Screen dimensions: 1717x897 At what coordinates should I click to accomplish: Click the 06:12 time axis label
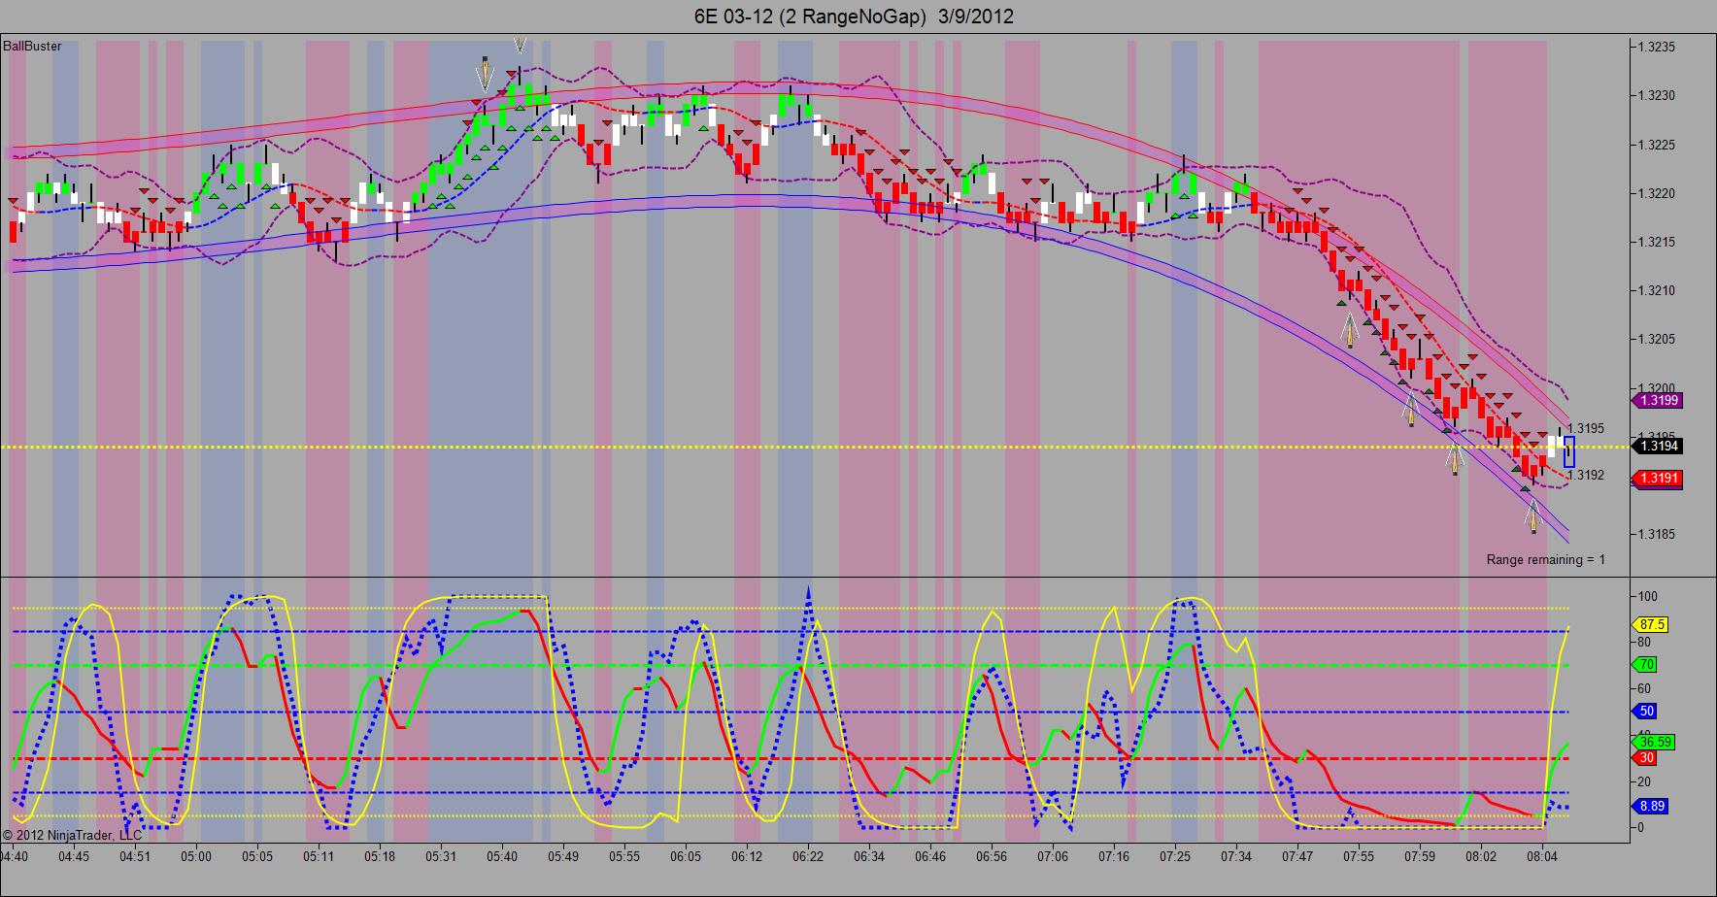tap(747, 856)
